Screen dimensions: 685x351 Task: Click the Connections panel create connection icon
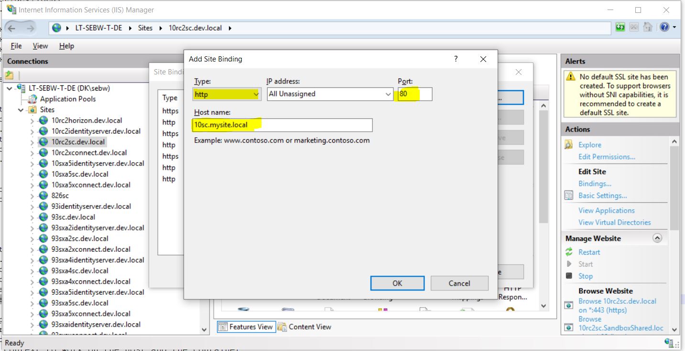tap(9, 75)
